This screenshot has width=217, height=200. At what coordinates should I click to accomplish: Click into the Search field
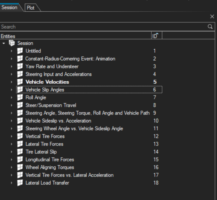[103, 27]
